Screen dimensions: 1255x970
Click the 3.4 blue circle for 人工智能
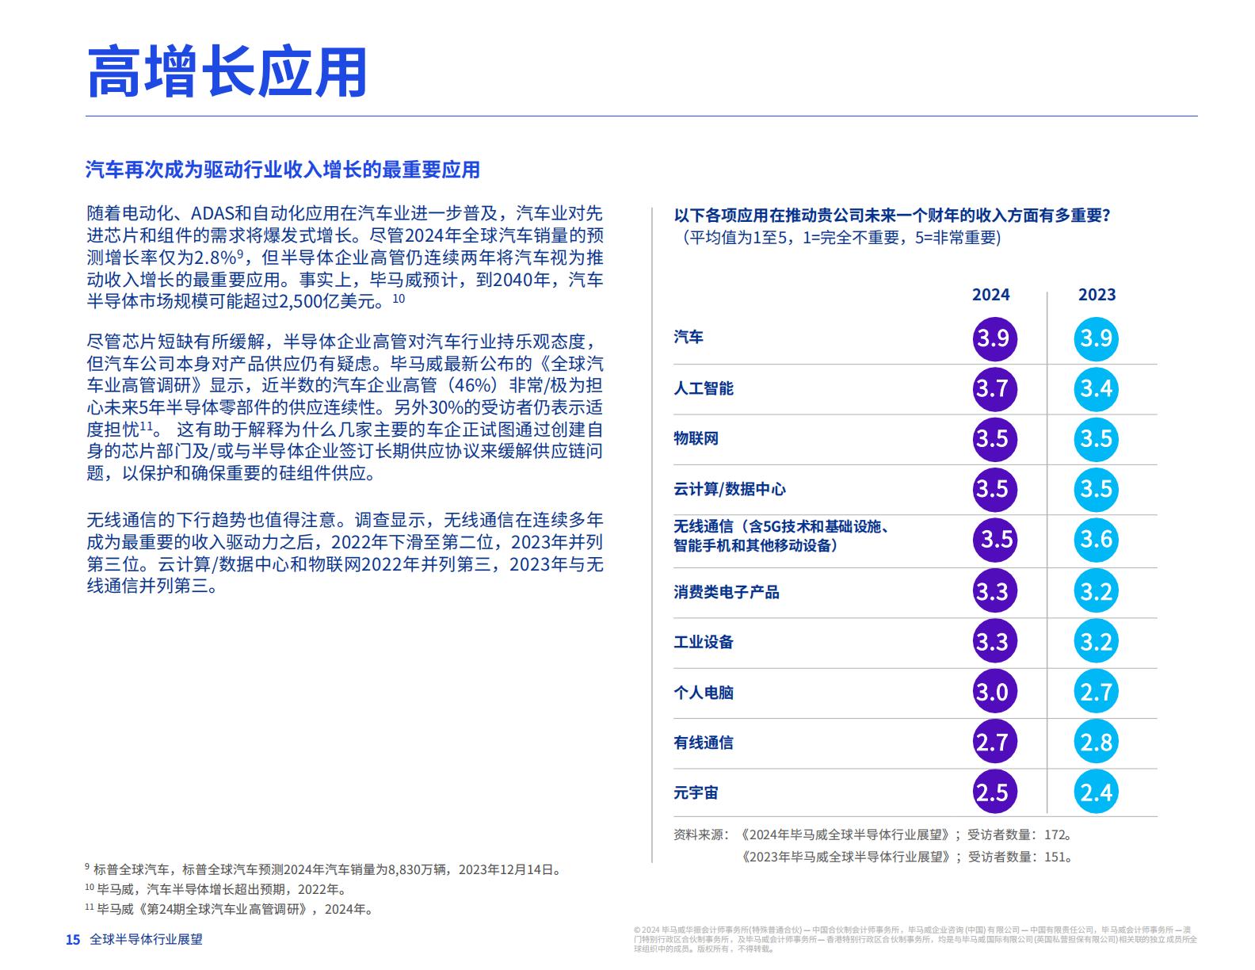1097,388
